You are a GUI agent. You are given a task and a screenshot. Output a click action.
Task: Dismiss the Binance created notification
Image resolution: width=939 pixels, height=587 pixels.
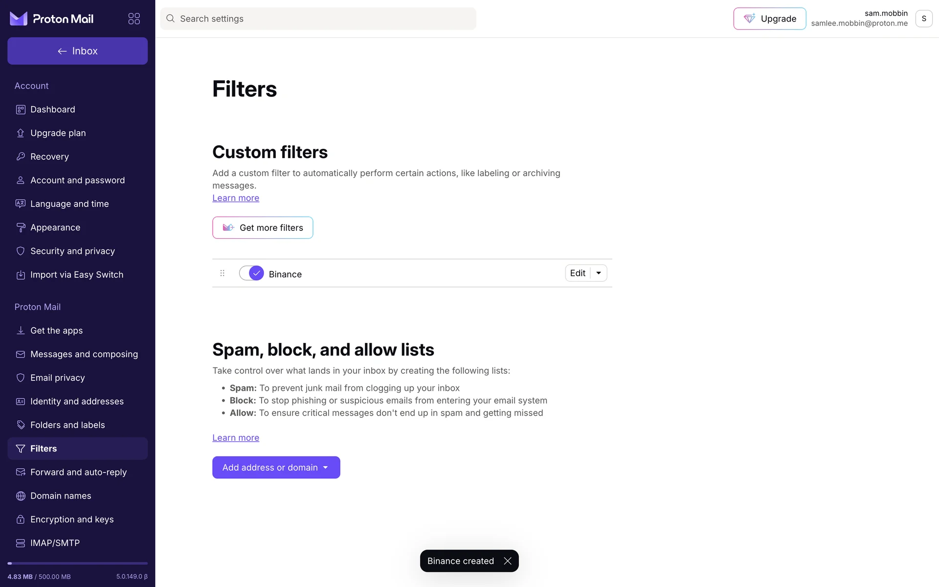pyautogui.click(x=508, y=561)
